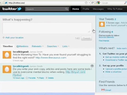Click the Reply link on second tweet
Screen dimensions: 127x95
pyautogui.click(x=42, y=78)
